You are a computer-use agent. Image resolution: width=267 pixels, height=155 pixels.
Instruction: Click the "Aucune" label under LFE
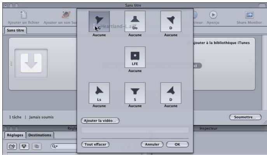[x=135, y=71]
